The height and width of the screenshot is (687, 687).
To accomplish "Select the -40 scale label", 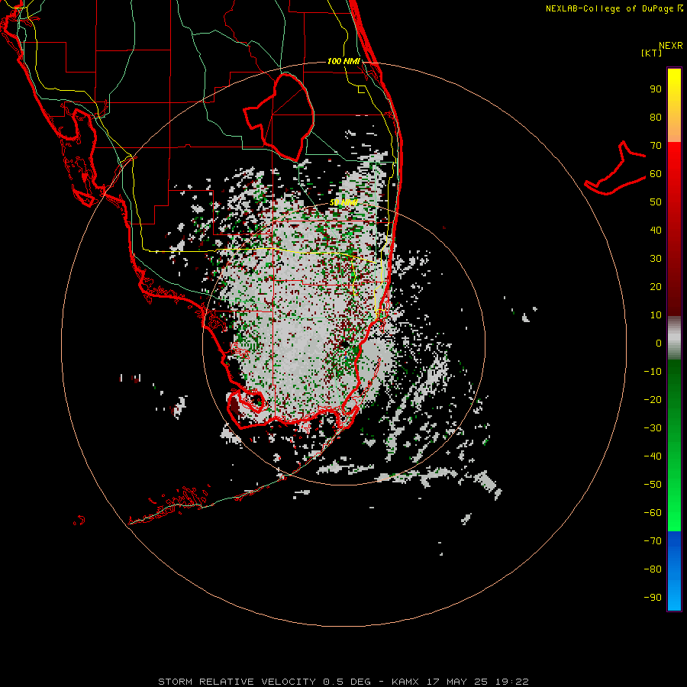I will 653,456.
